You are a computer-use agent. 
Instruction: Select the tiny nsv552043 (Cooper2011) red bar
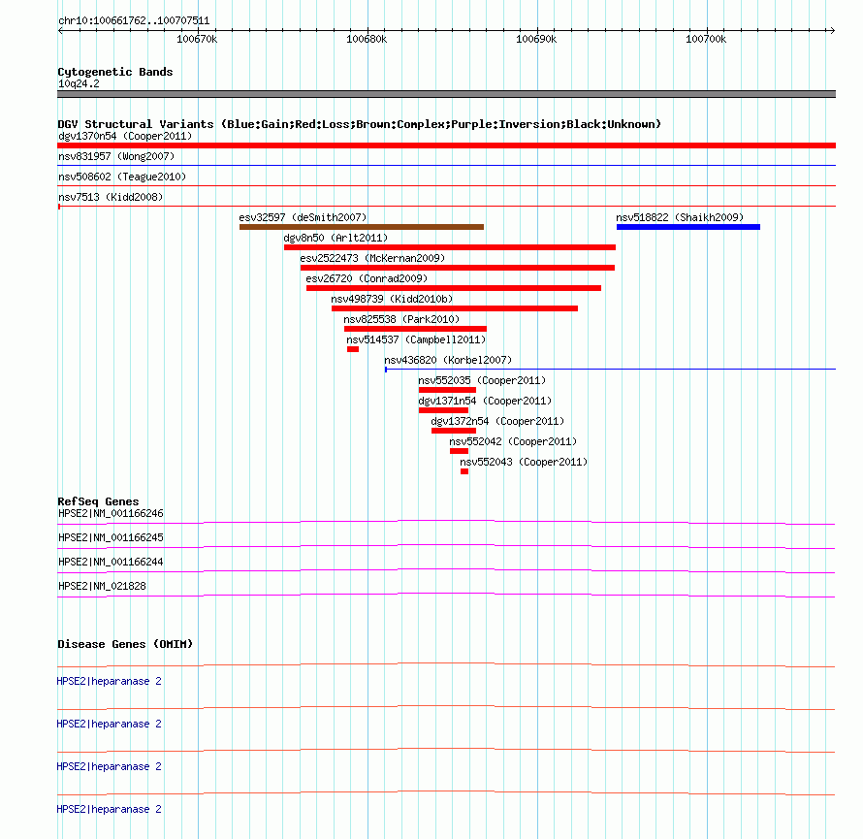coord(464,471)
